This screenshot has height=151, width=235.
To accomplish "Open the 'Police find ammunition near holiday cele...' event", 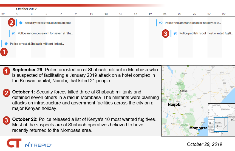I will coord(193,23).
